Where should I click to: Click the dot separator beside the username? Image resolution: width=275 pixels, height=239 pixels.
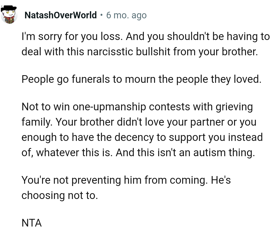click(x=101, y=15)
